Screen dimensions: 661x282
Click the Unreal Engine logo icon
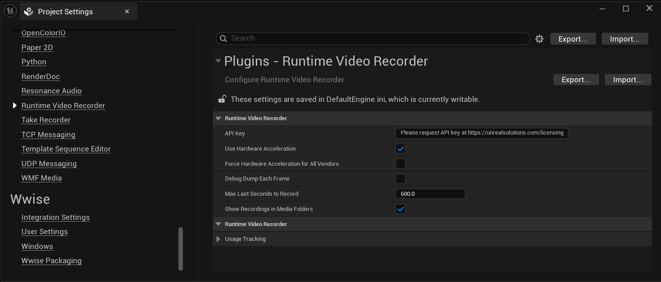tap(10, 11)
